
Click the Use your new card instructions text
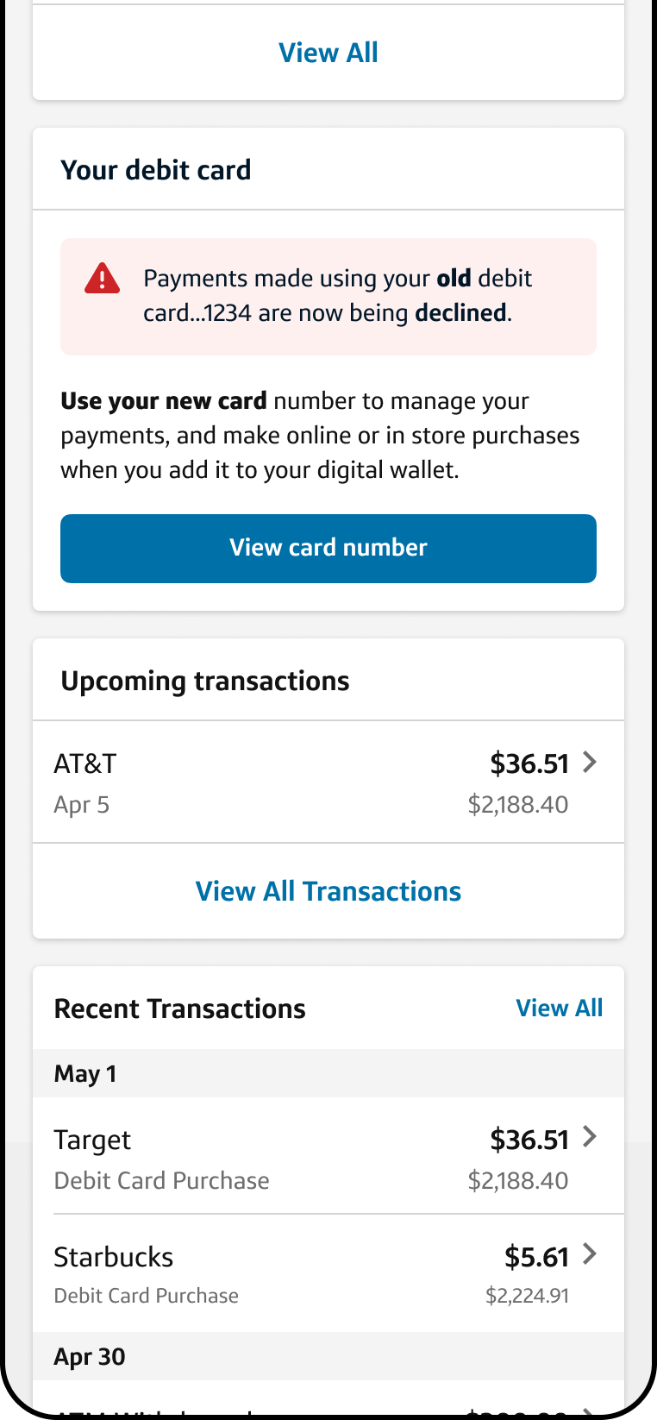point(320,436)
